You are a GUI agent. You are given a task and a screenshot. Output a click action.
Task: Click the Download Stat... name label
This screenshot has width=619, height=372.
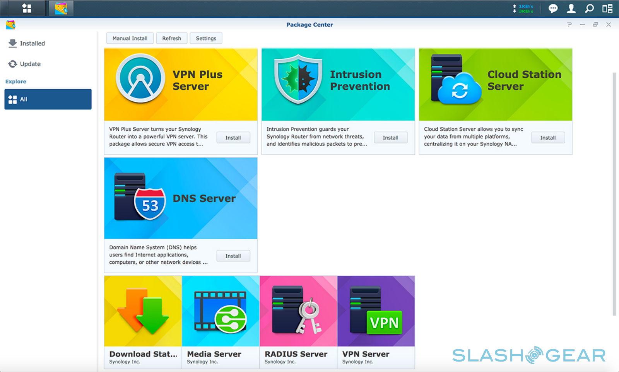click(143, 354)
